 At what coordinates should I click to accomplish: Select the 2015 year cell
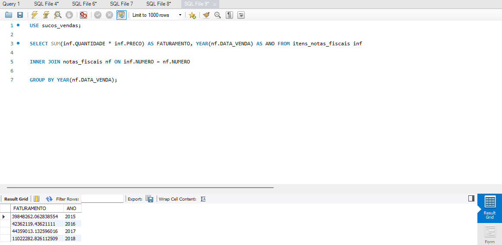(x=73, y=217)
